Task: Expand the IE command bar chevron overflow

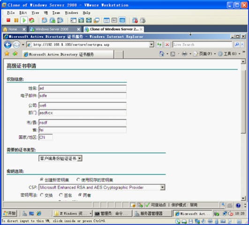Action: [x=244, y=52]
